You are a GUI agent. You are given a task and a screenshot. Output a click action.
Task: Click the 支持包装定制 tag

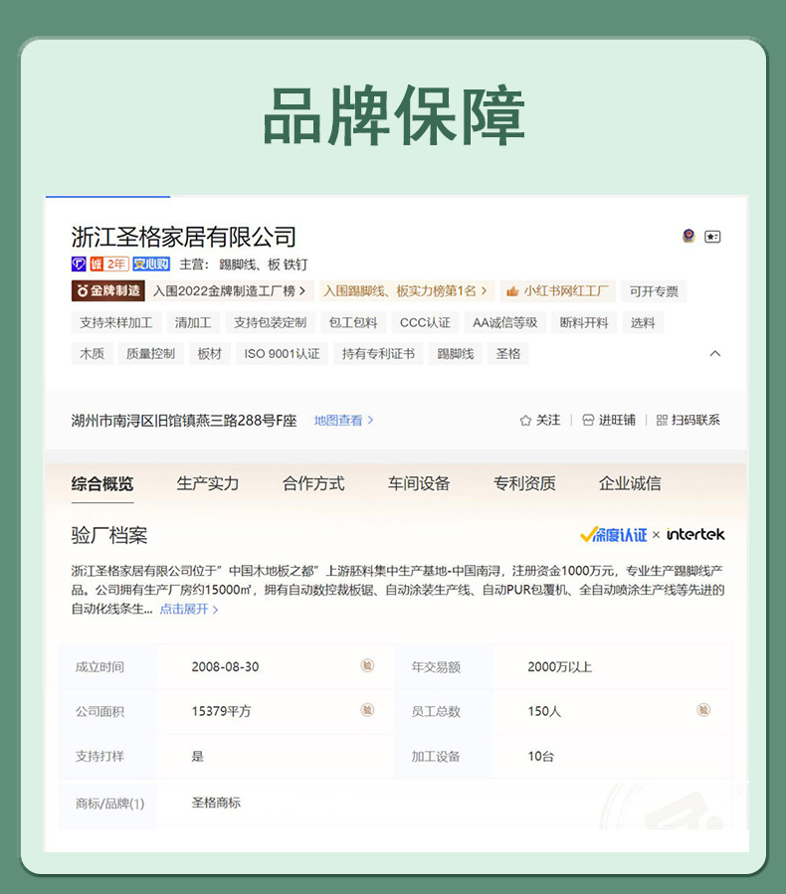(271, 323)
